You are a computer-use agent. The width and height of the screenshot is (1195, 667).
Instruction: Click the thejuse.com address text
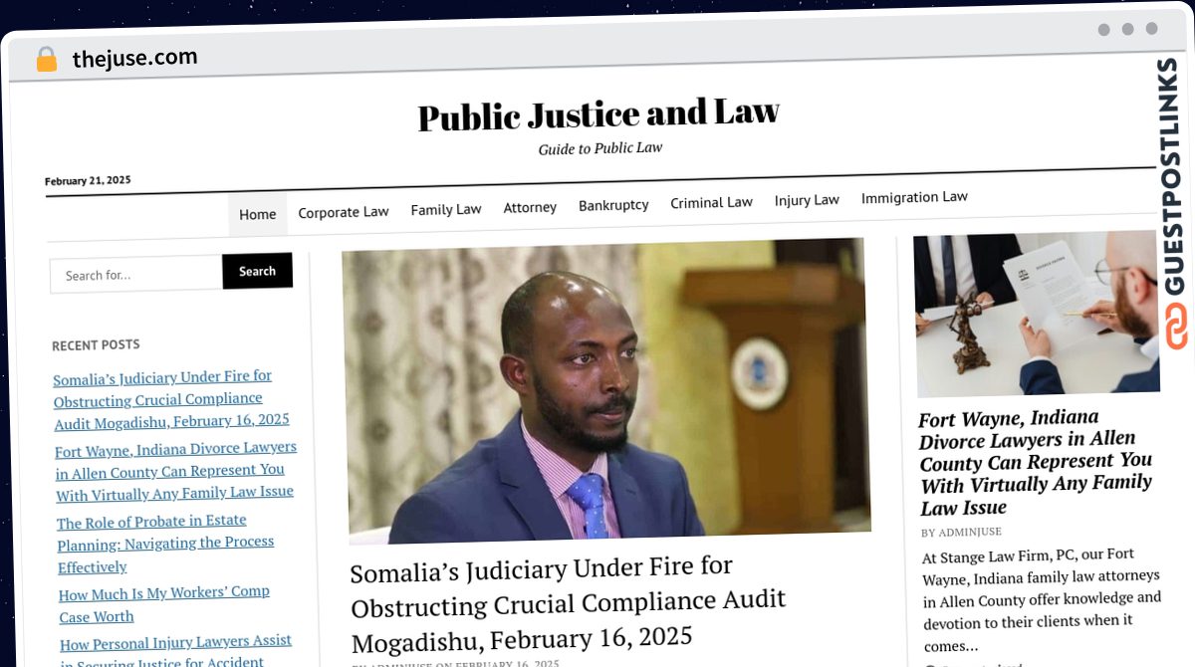click(x=134, y=59)
